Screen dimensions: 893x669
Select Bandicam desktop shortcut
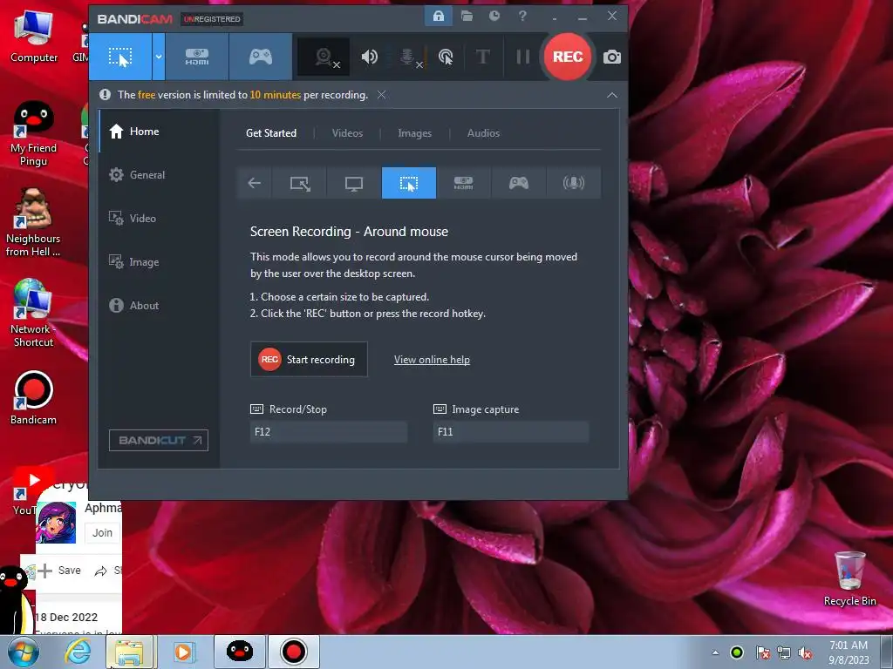tap(34, 398)
